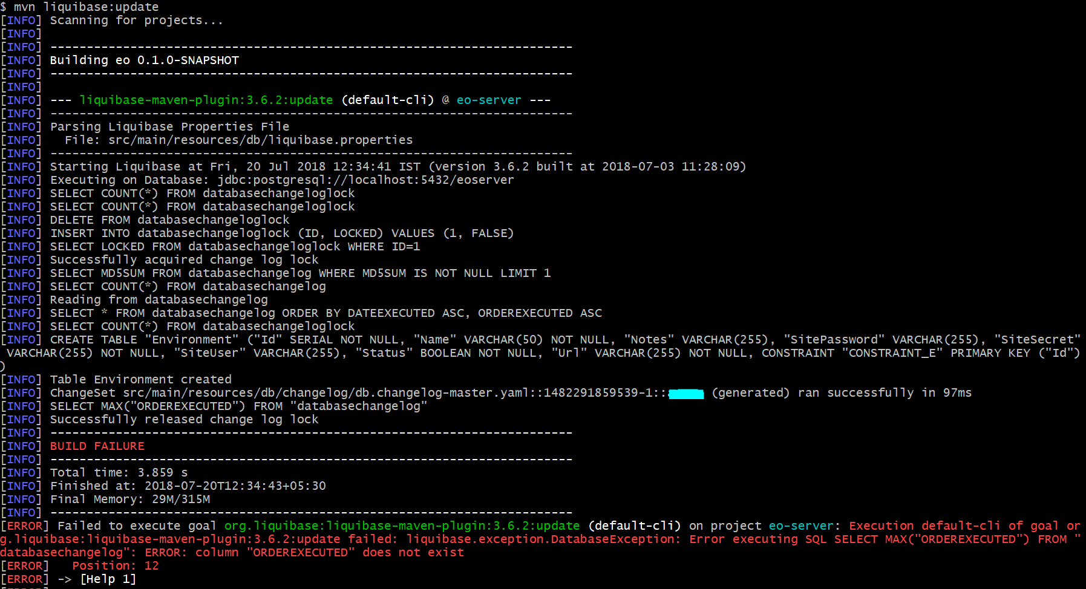Click the 'mvn liquibase:update' command text
Image resolution: width=1086 pixels, height=589 pixels.
point(86,7)
